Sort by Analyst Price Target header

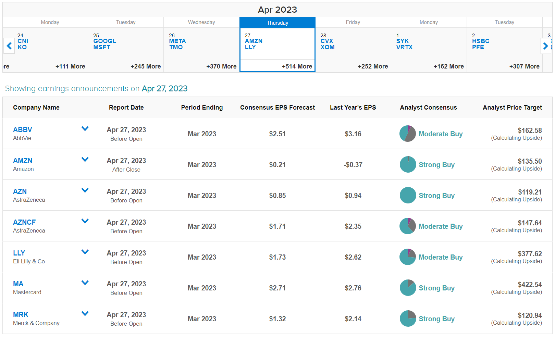[x=512, y=108]
